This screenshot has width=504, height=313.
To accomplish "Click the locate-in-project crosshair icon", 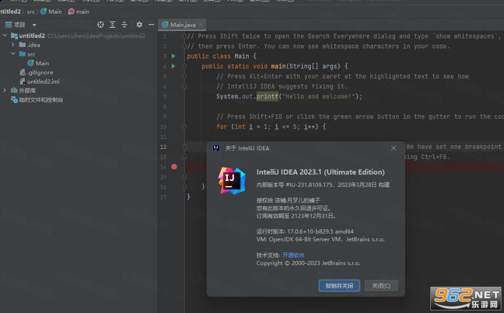I will coord(100,24).
